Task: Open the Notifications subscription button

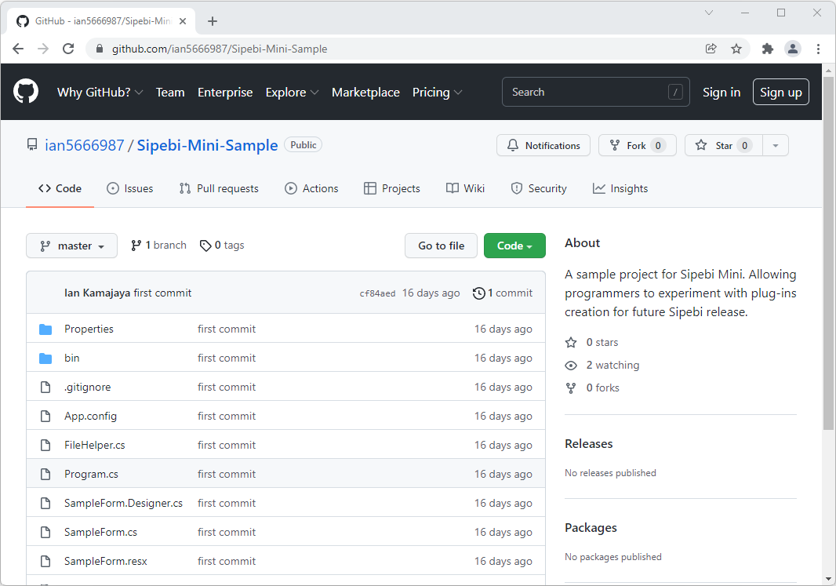Action: 543,145
